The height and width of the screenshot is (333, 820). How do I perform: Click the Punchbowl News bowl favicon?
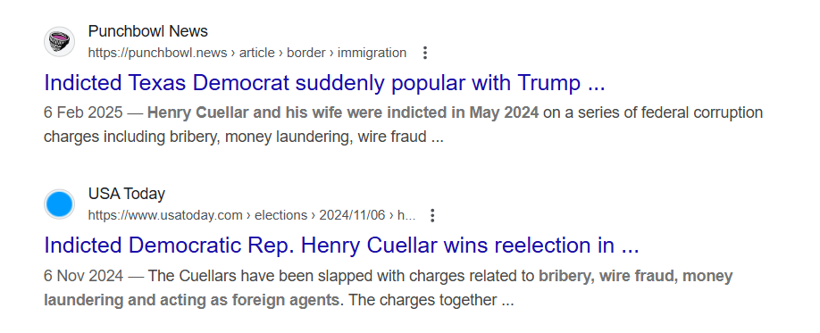(59, 42)
